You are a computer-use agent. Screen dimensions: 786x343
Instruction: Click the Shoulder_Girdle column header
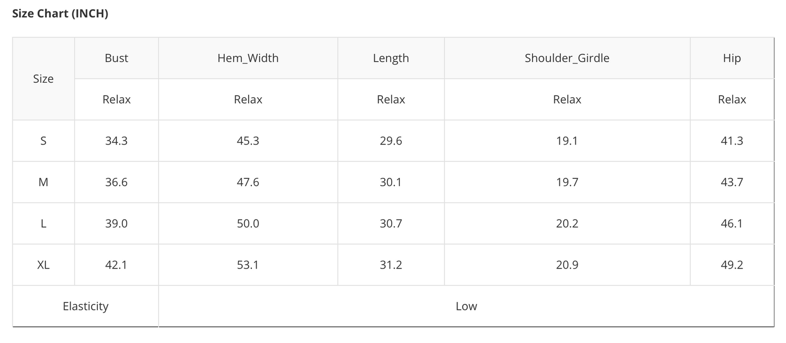[567, 58]
